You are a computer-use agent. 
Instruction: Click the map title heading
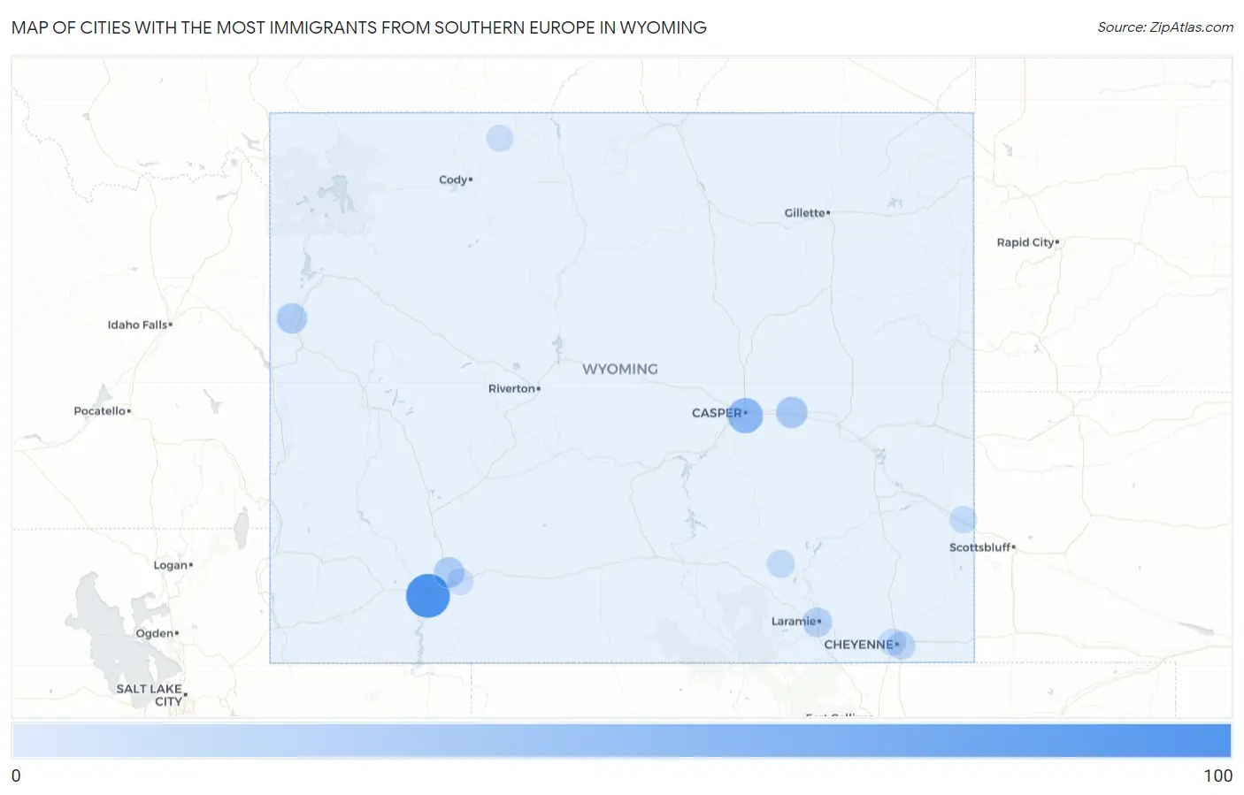coord(359,27)
